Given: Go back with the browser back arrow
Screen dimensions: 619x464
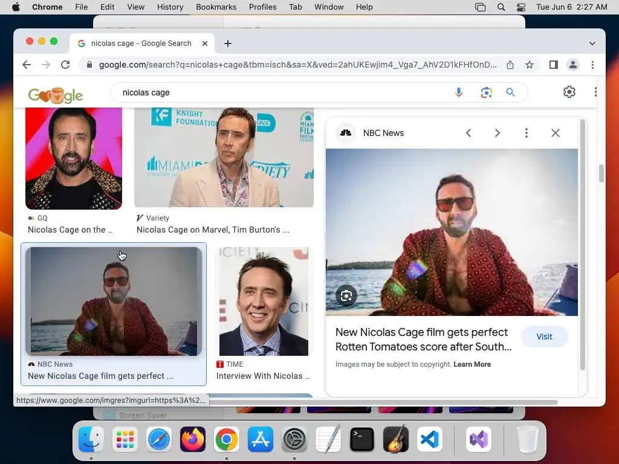Looking at the screenshot, I should pos(27,65).
